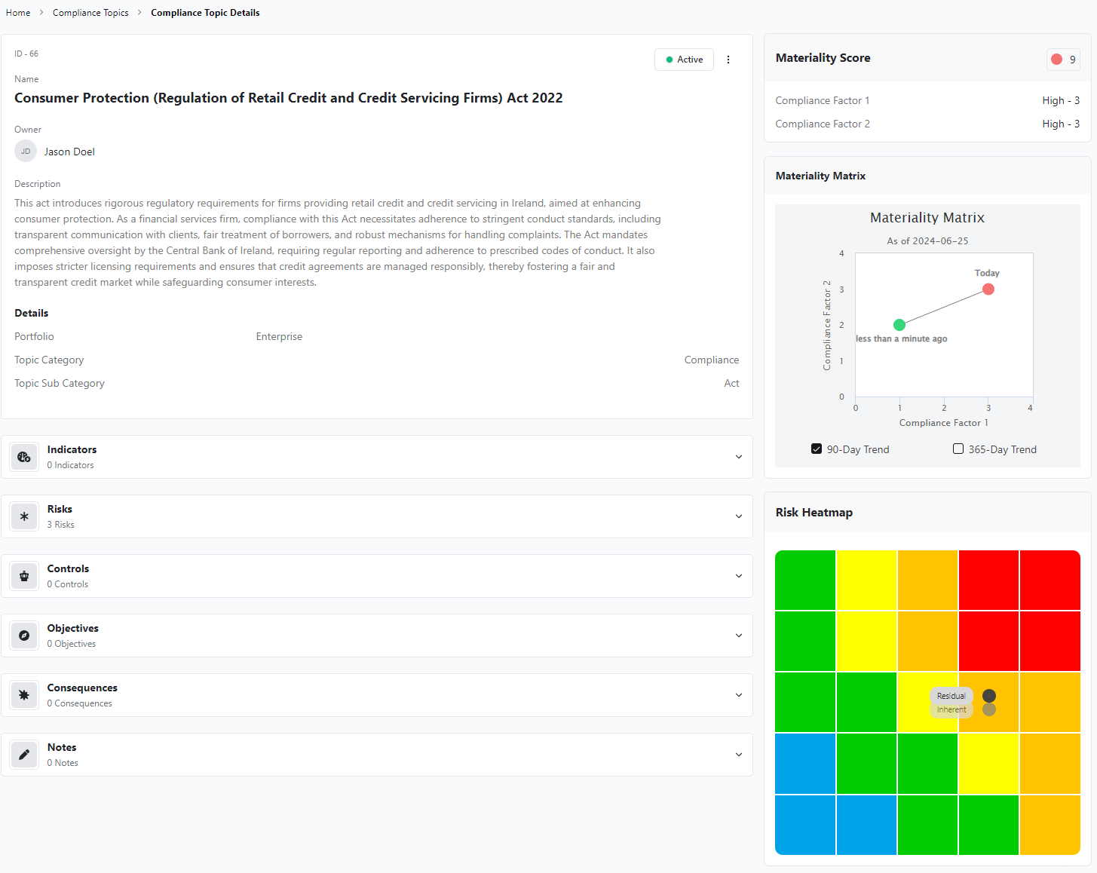Viewport: 1097px width, 873px height.
Task: Click the 0 Notes count text
Action: click(x=63, y=763)
